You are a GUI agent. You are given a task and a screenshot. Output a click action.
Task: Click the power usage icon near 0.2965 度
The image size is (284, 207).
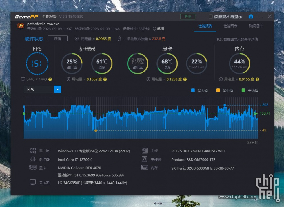(x=77, y=39)
